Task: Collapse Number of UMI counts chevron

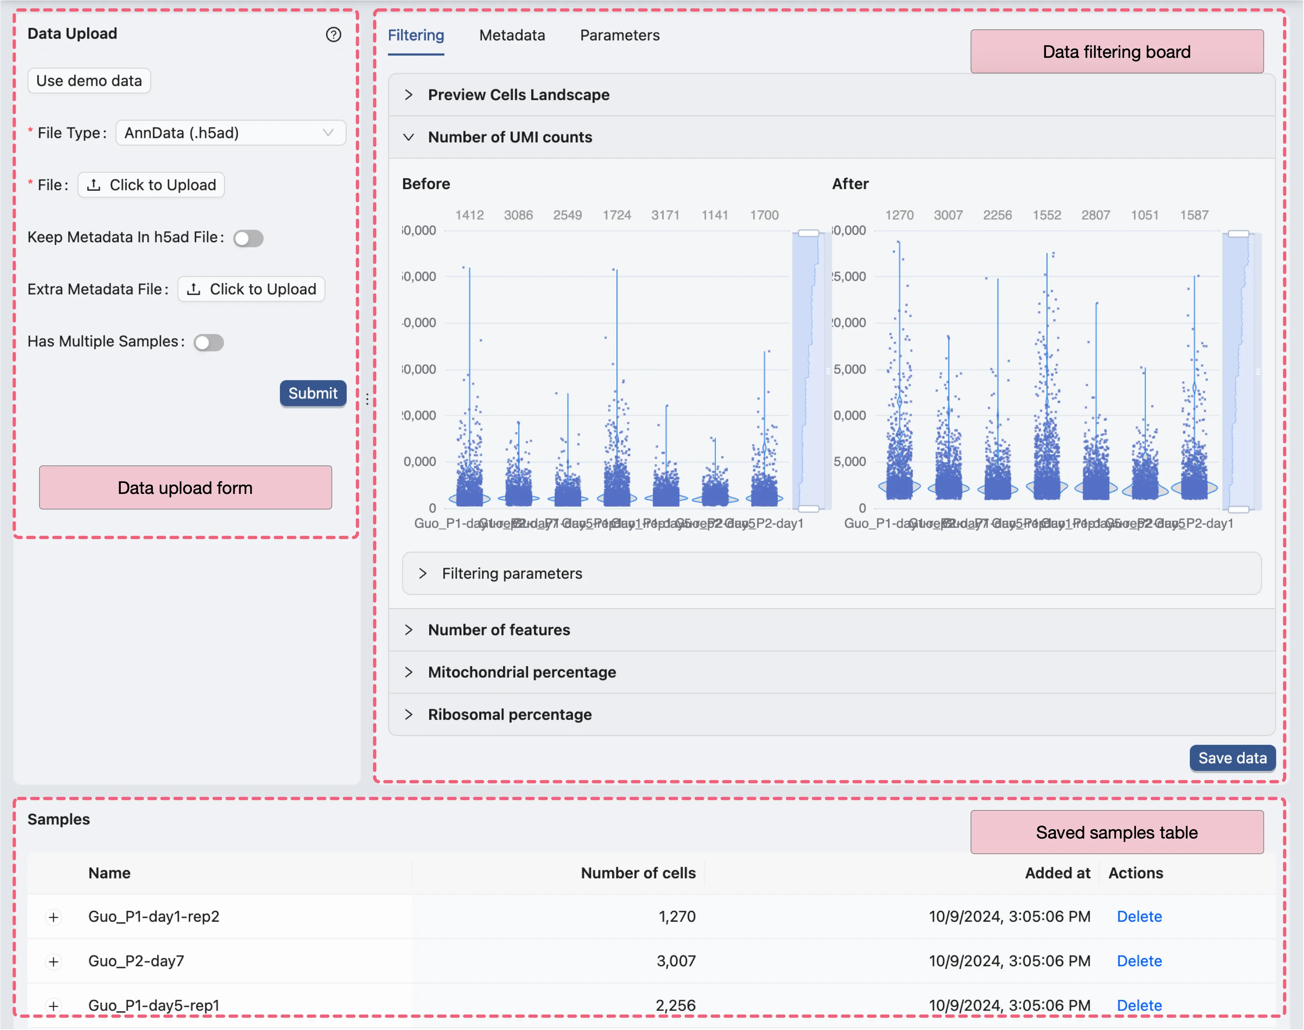Action: pyautogui.click(x=409, y=138)
